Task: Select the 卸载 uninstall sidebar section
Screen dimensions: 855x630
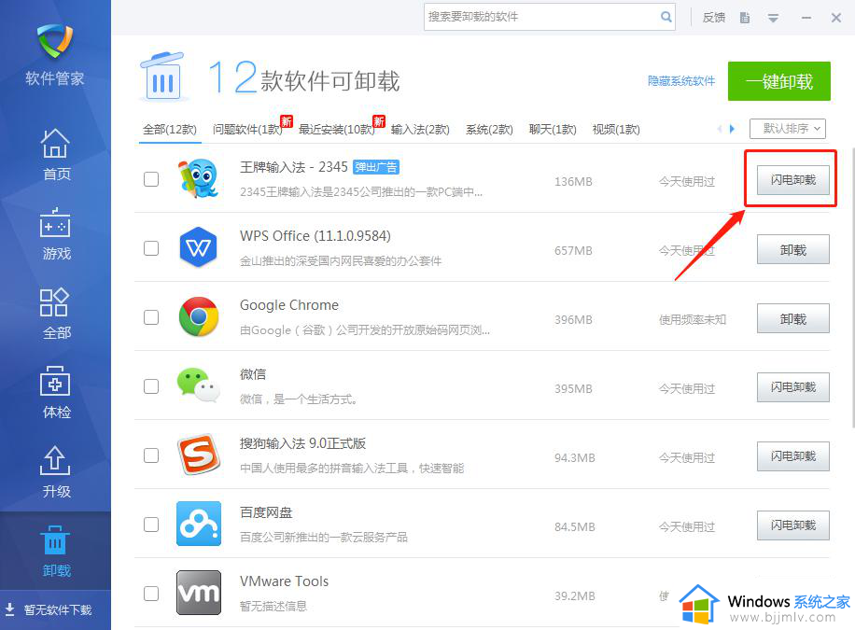Action: [x=55, y=552]
